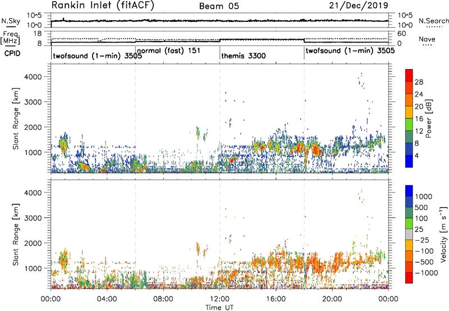Click the gray segment of the velocity colorbar

pyautogui.click(x=409, y=234)
